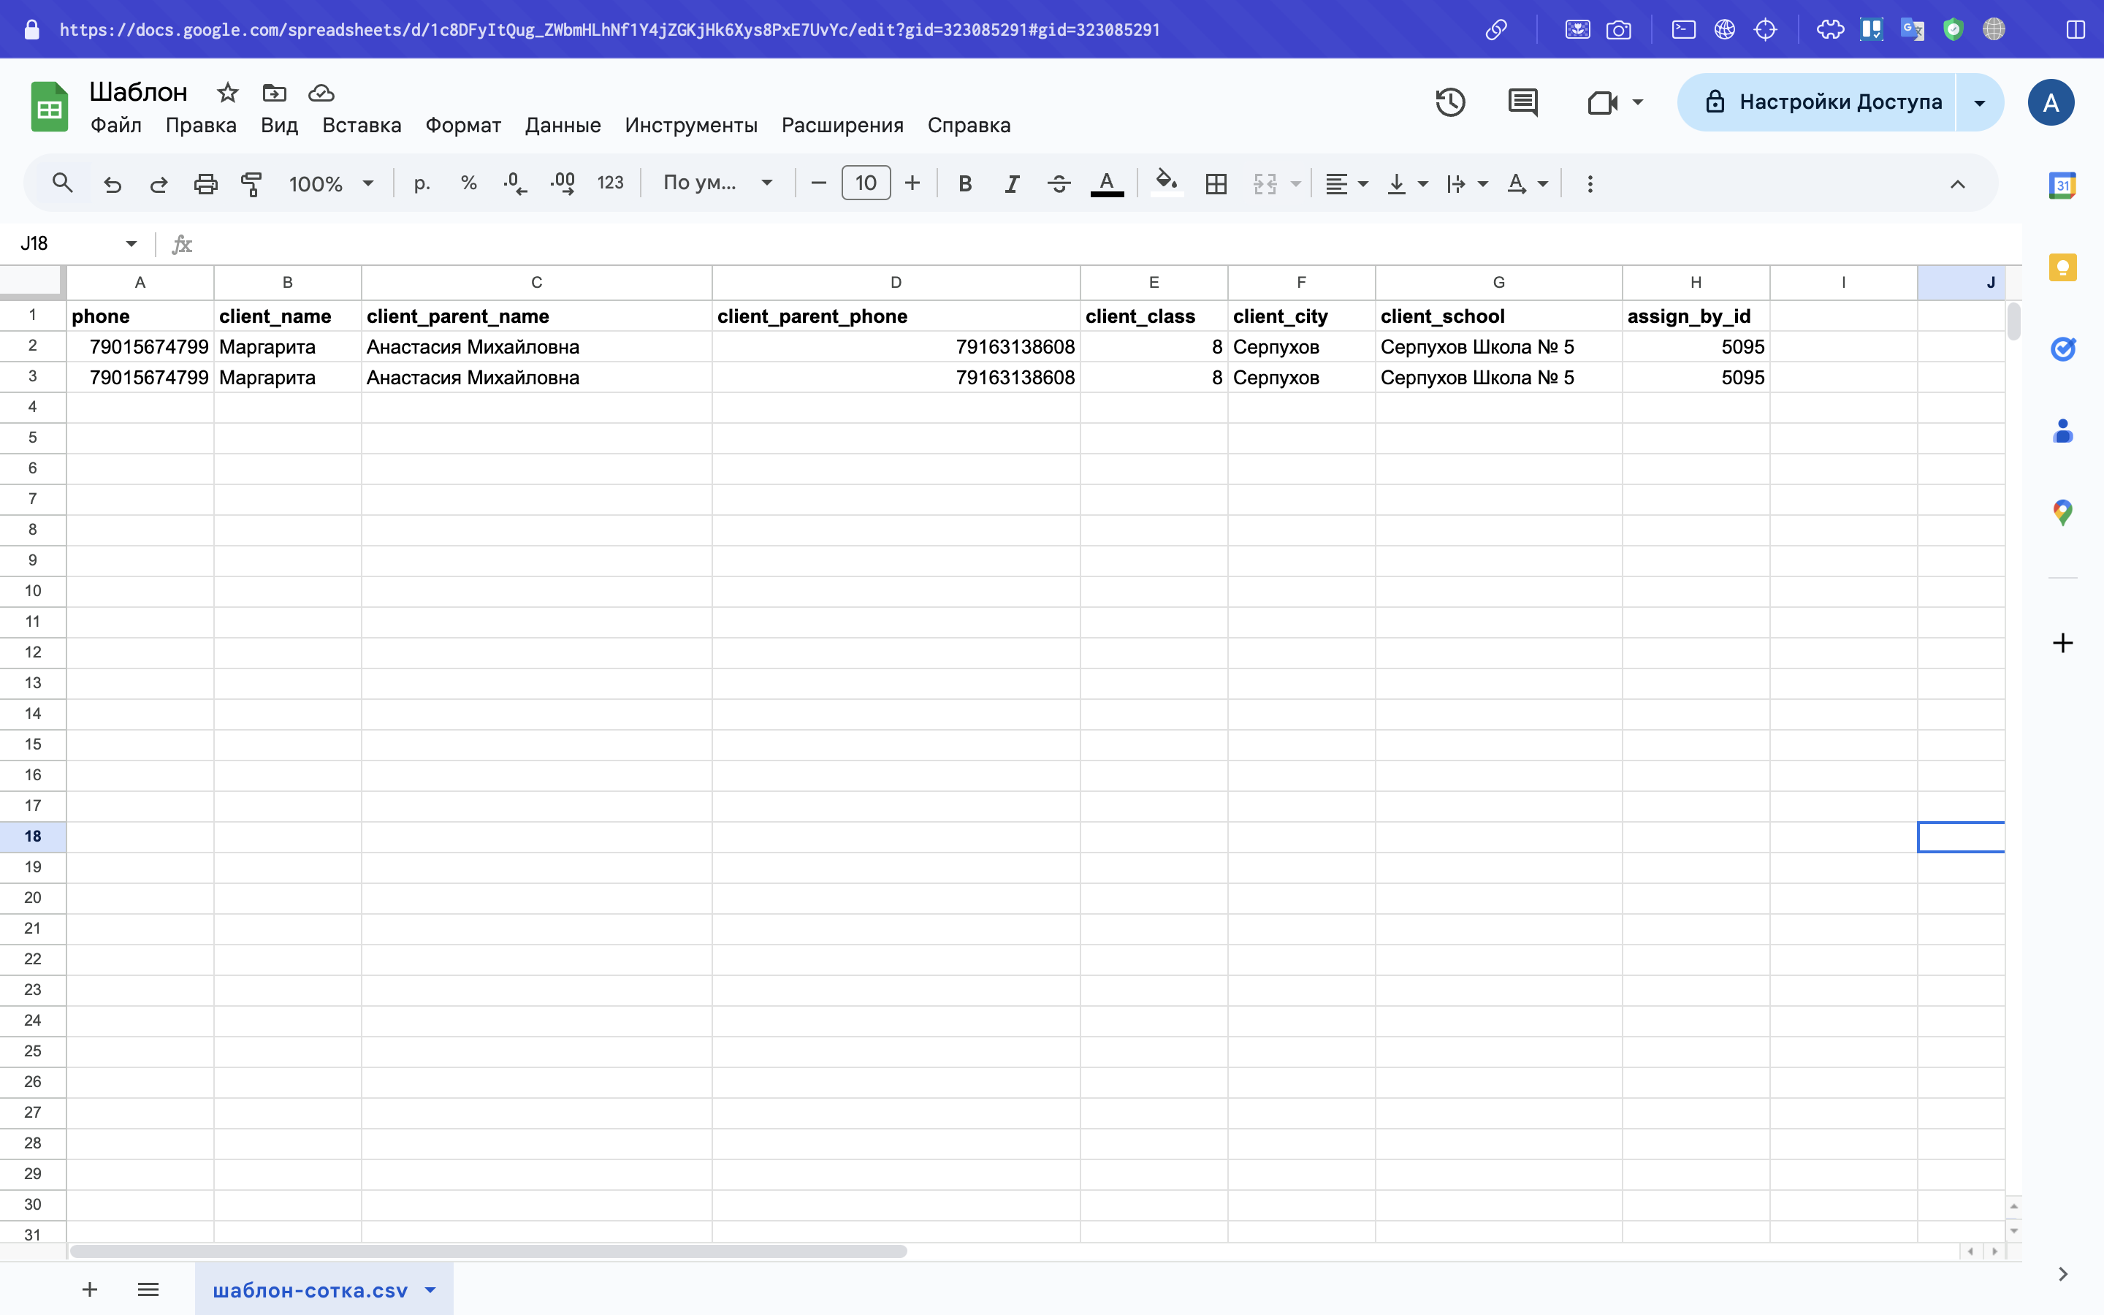This screenshot has width=2104, height=1315.
Task: Open version history clock icon
Action: [1449, 102]
